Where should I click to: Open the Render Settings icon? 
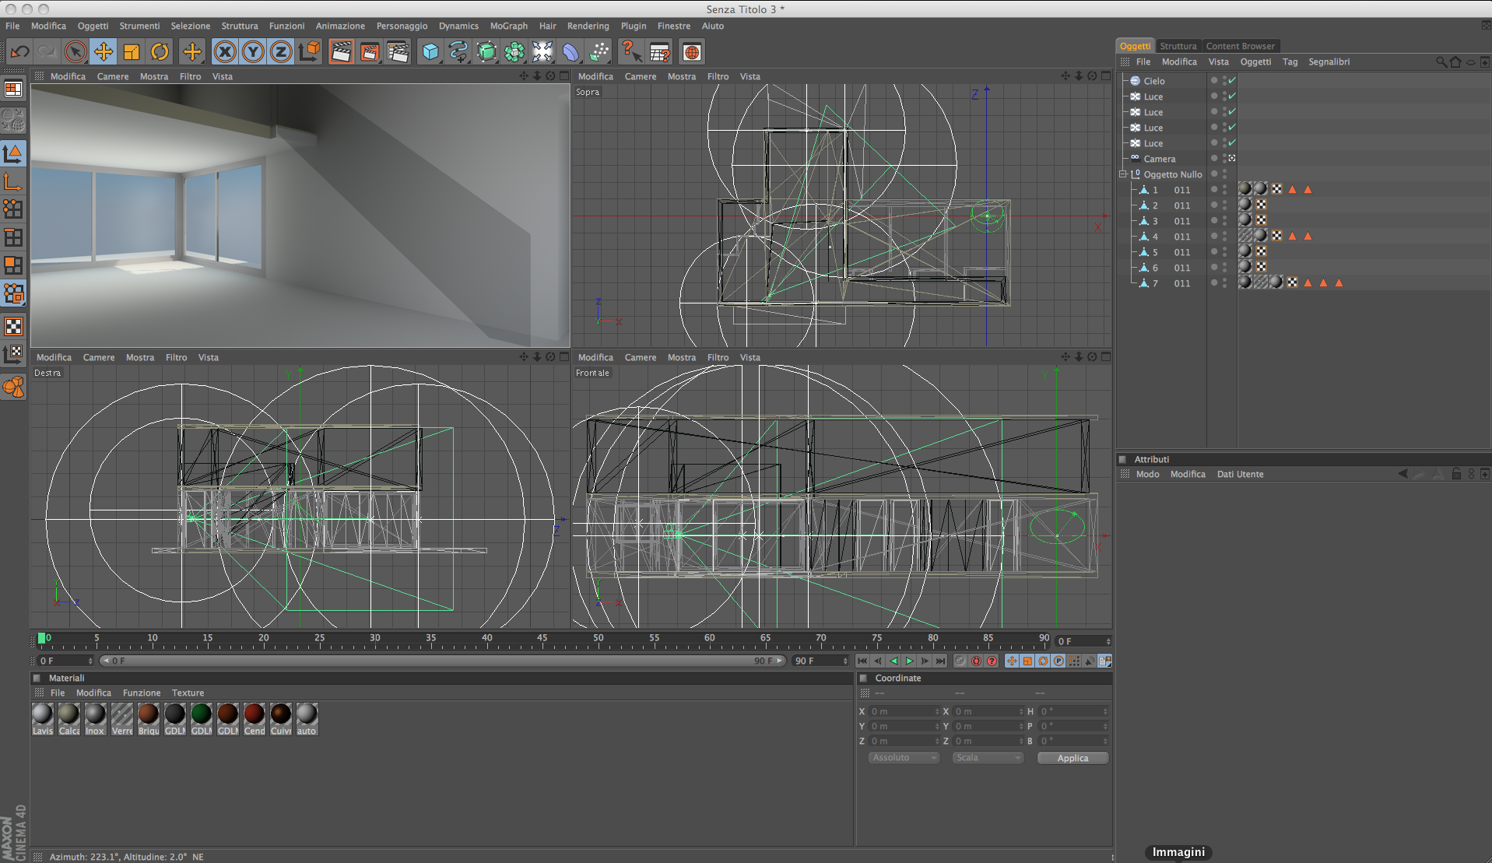(398, 52)
